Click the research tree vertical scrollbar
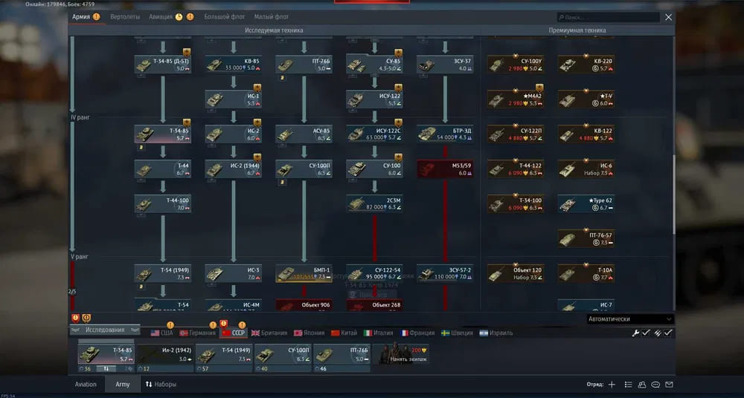The height and width of the screenshot is (398, 744). pyautogui.click(x=673, y=195)
